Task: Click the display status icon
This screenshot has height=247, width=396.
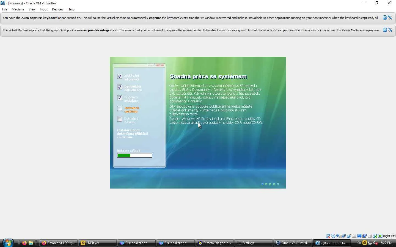Action: tap(359, 236)
